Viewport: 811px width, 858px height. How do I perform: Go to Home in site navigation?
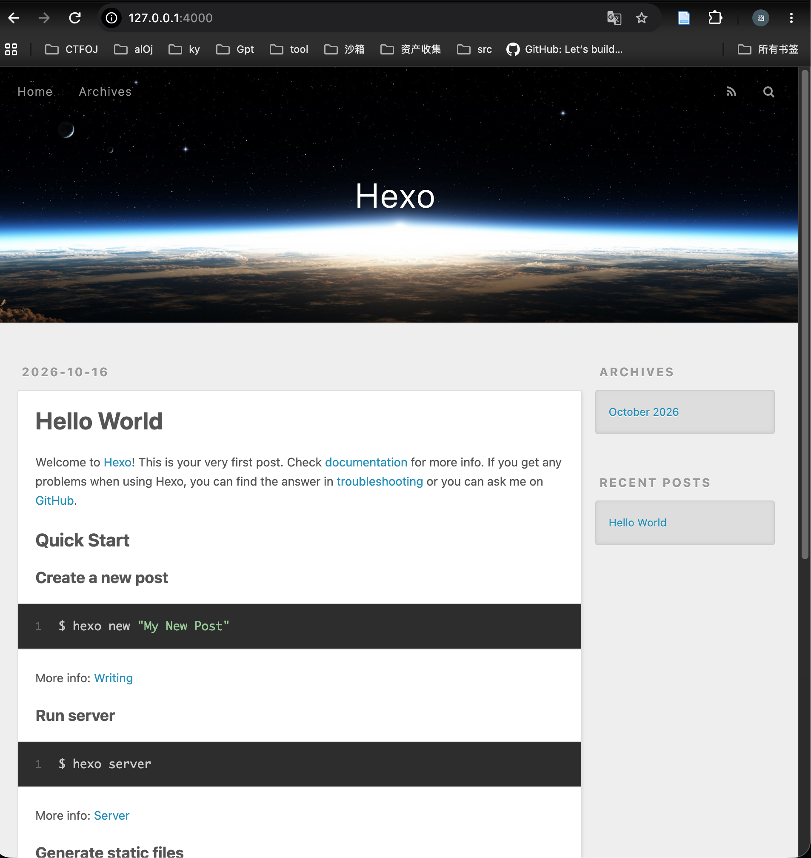(x=35, y=92)
